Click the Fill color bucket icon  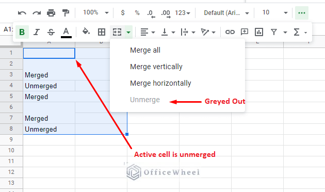[86, 31]
